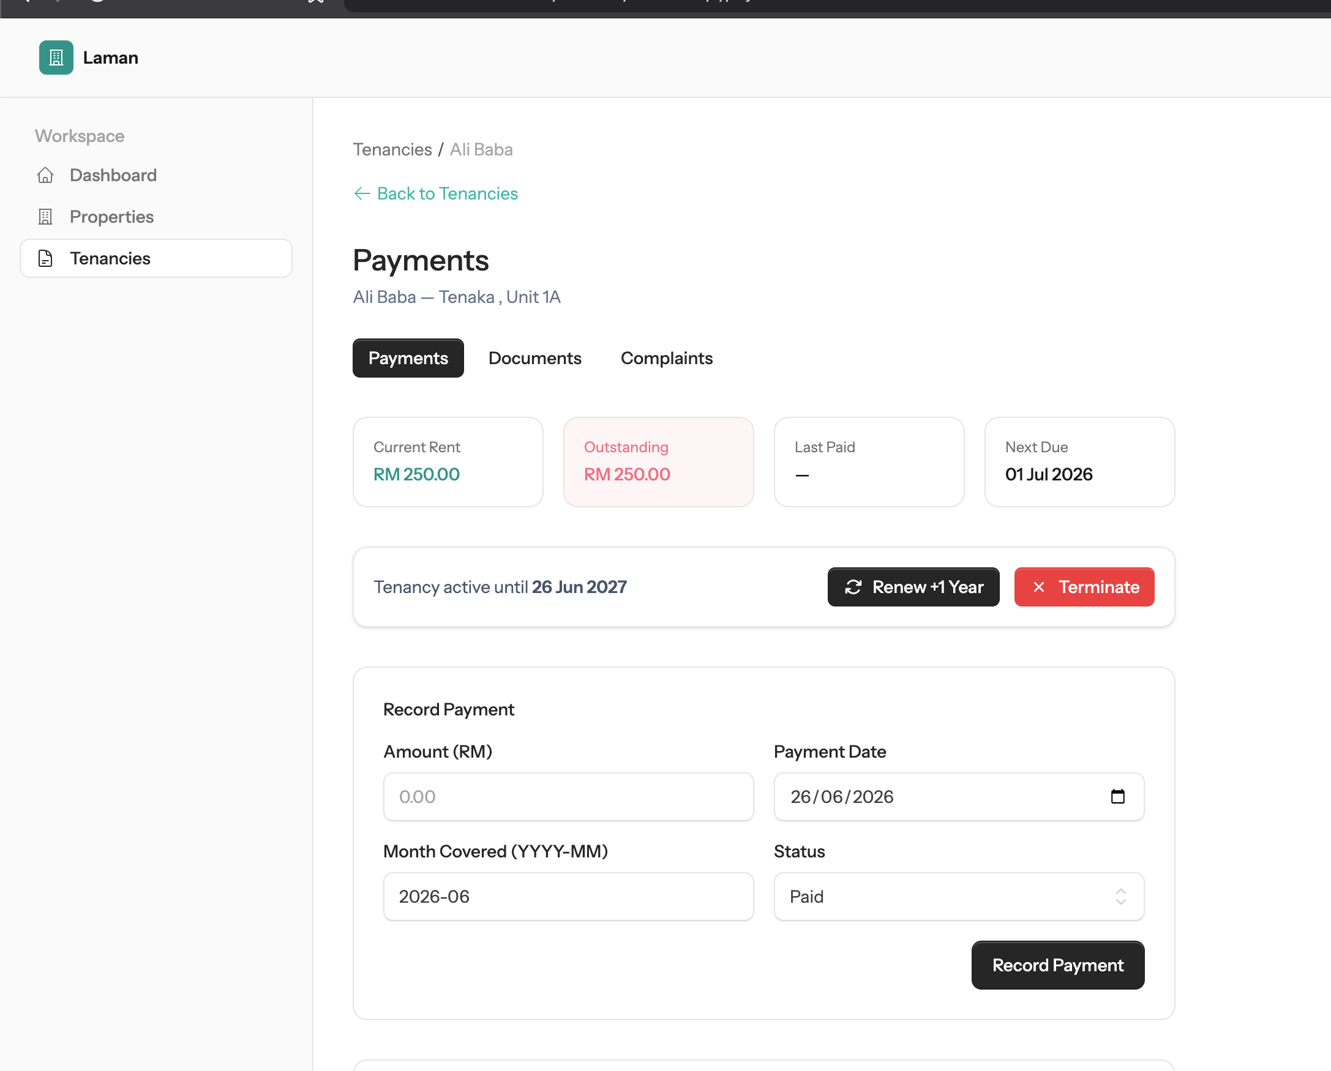Click the refresh icon on the Renew button
Viewport: 1331px width, 1071px height.
[853, 587]
